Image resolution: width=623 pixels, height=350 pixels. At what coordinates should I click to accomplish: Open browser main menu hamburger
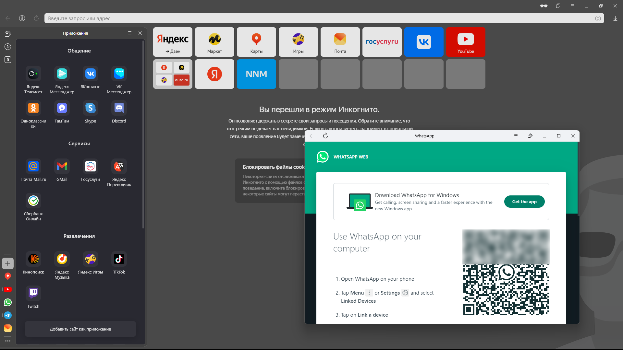coord(572,6)
